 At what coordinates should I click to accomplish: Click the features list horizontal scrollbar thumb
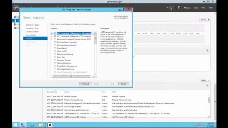click(x=71, y=76)
